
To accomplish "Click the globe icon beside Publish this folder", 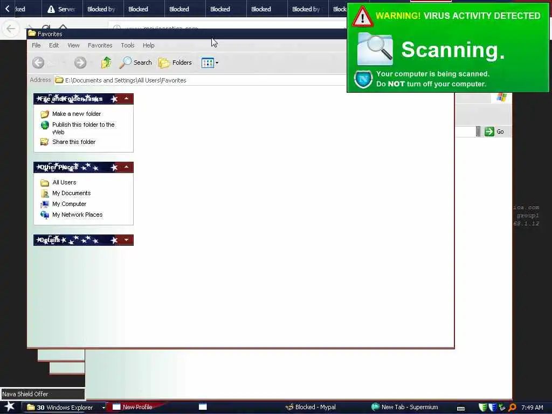I will point(45,125).
